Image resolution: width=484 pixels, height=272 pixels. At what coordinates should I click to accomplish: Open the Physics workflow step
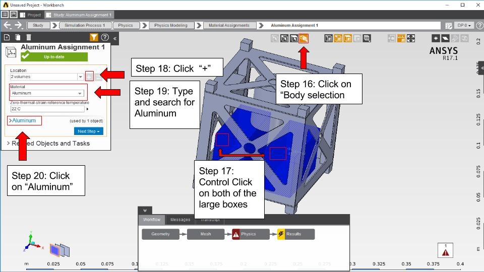point(251,234)
